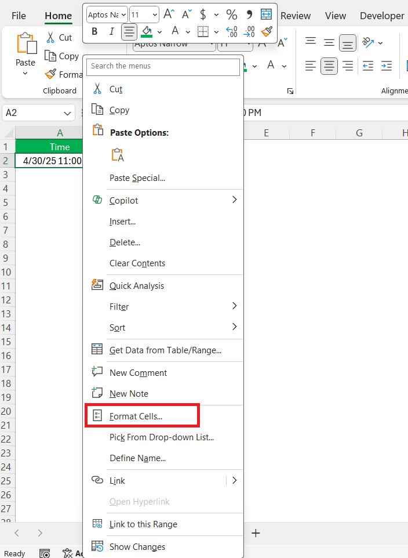Click Increase Decimal in mini toolbar
The height and width of the screenshot is (558, 408).
tap(232, 32)
